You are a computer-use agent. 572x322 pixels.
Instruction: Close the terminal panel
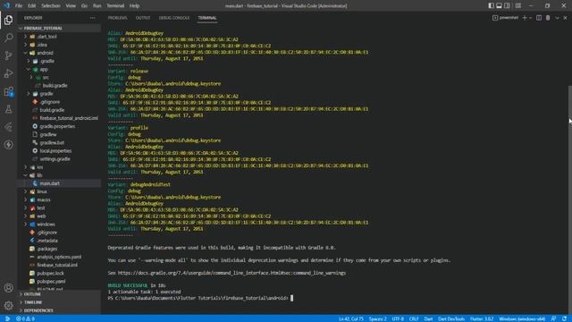coord(566,18)
